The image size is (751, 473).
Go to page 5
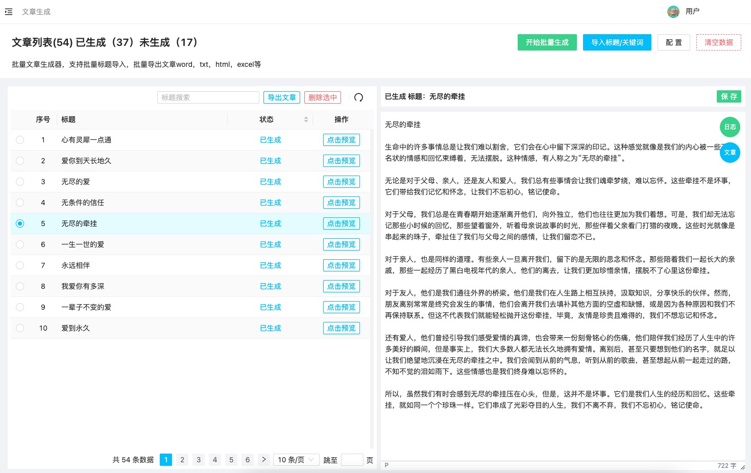[x=231, y=460]
